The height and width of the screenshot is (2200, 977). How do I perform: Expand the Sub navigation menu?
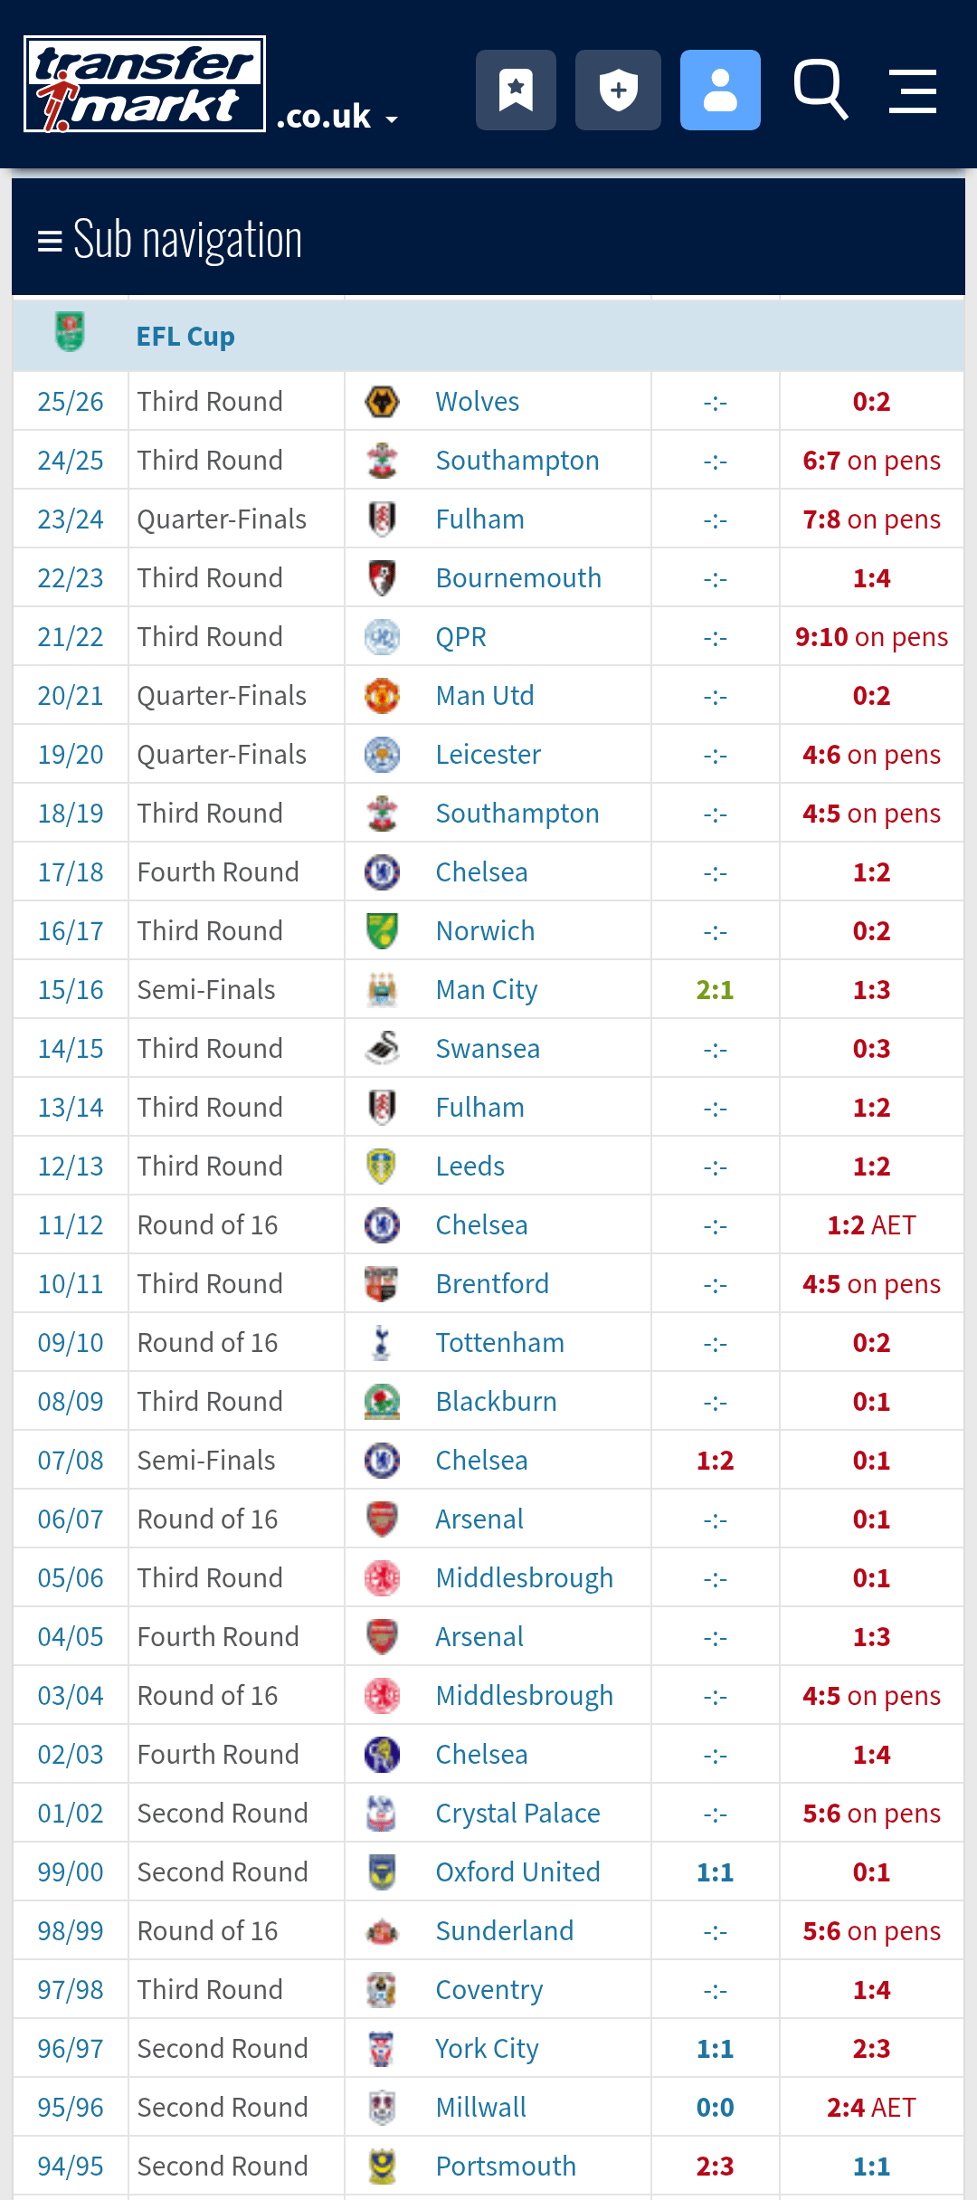tap(170, 240)
